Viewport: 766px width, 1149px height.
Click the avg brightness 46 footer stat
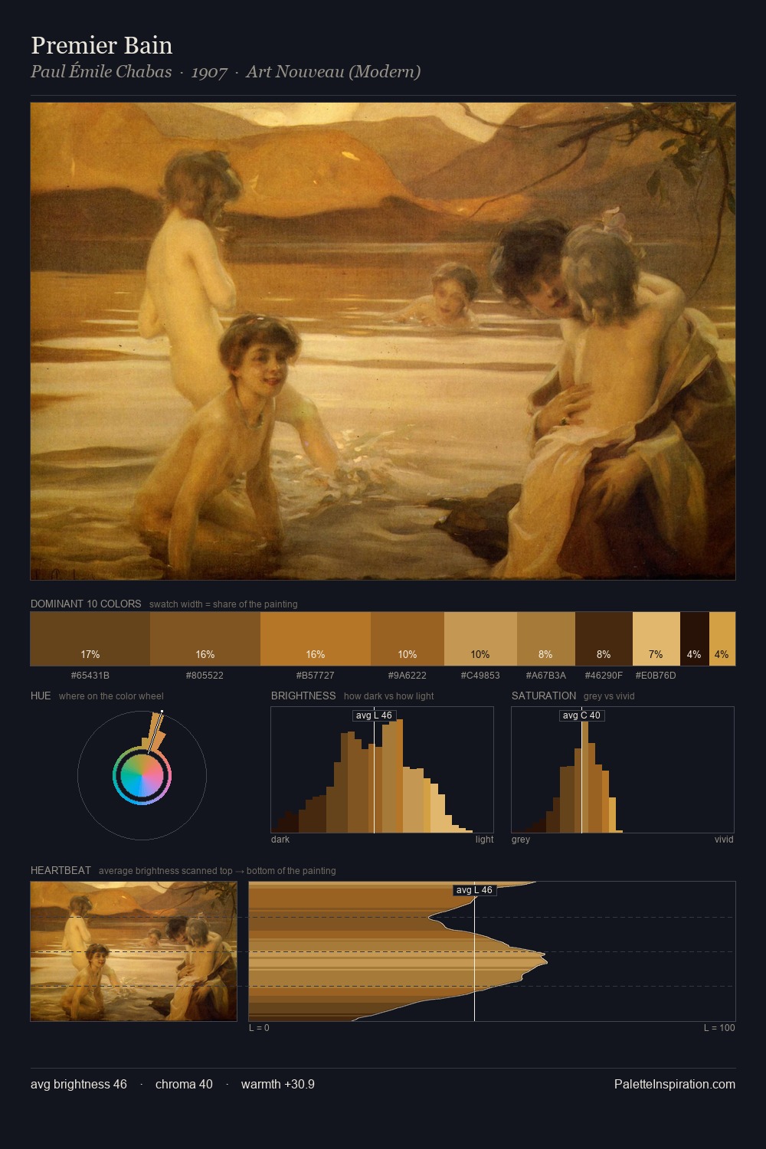79,1085
